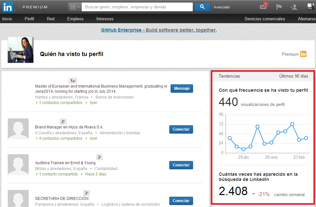Click the add connections person icon
The height and width of the screenshot is (207, 316).
[293, 6]
